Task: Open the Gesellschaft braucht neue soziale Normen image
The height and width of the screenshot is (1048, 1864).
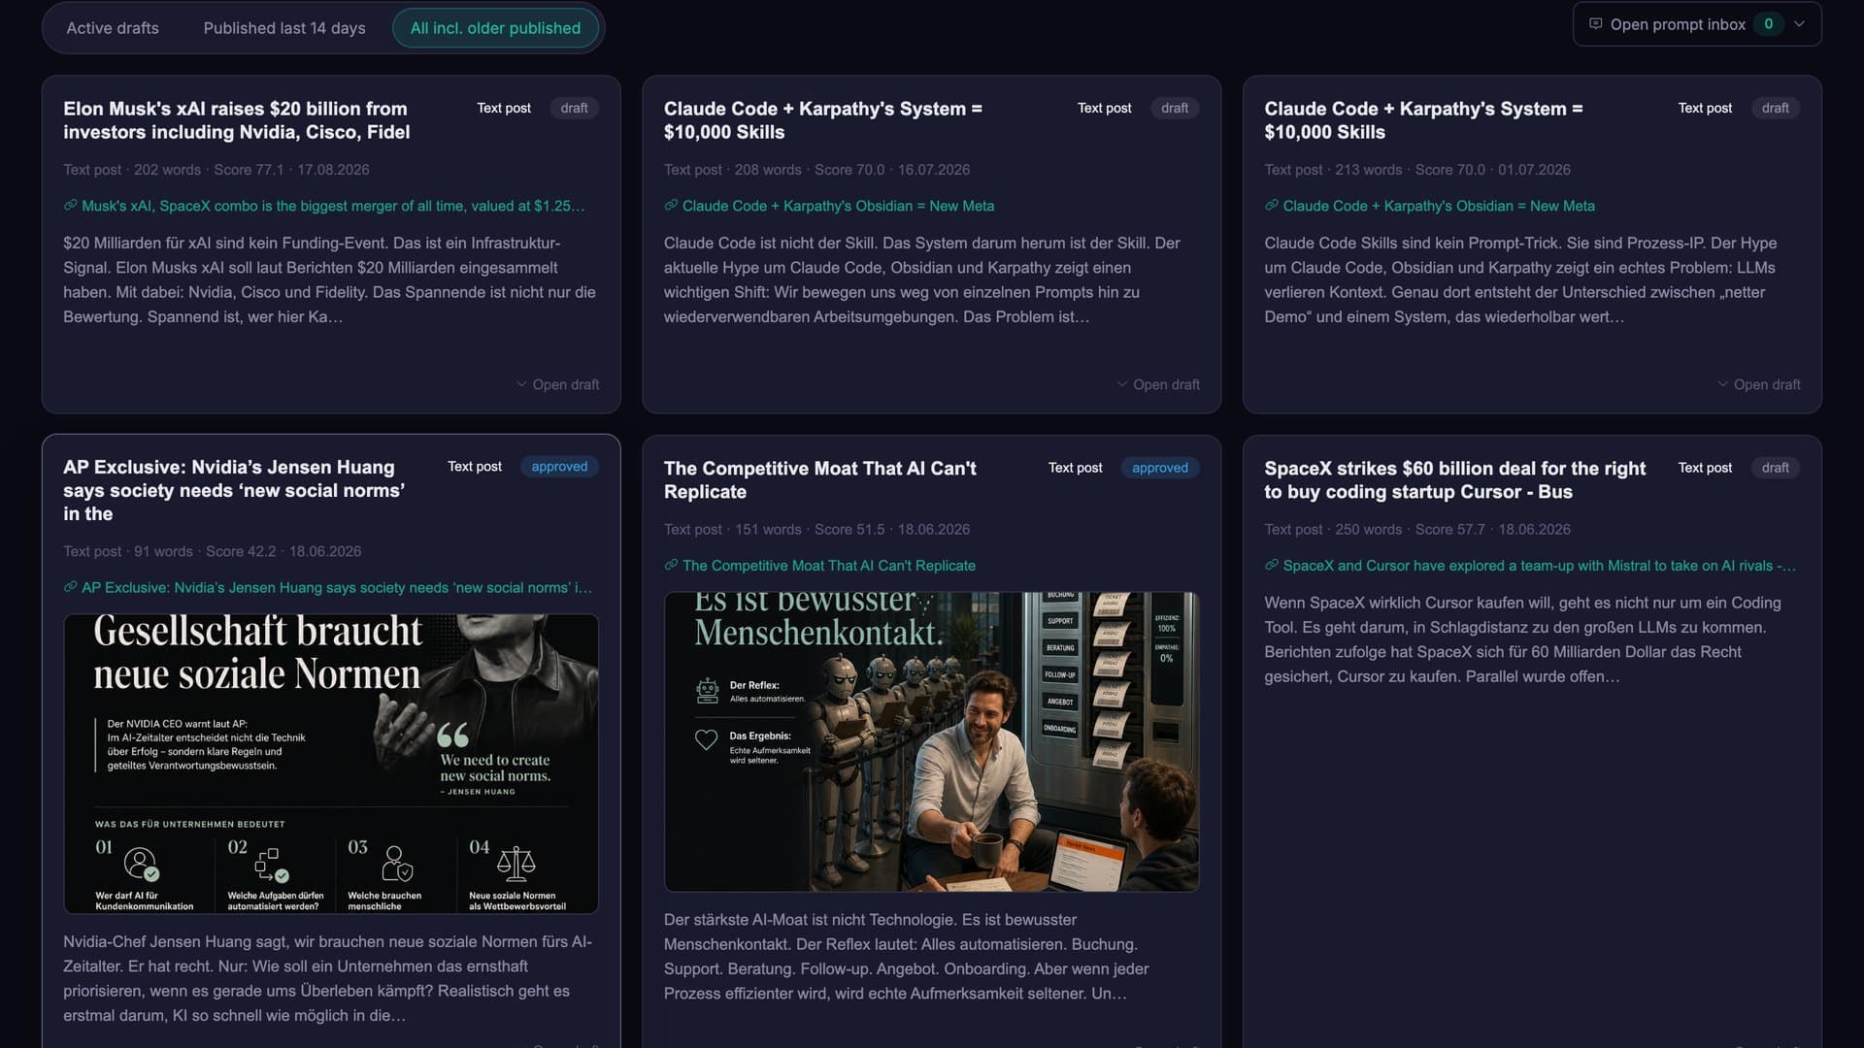Action: 331,764
